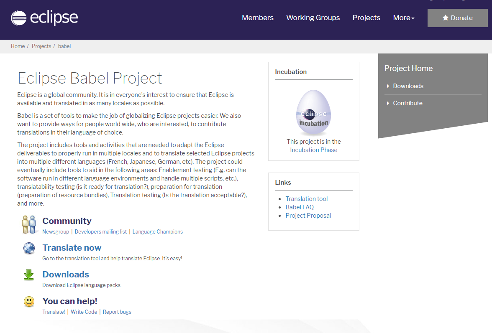
Task: Click the Eclipse logo in header
Action: (x=44, y=18)
